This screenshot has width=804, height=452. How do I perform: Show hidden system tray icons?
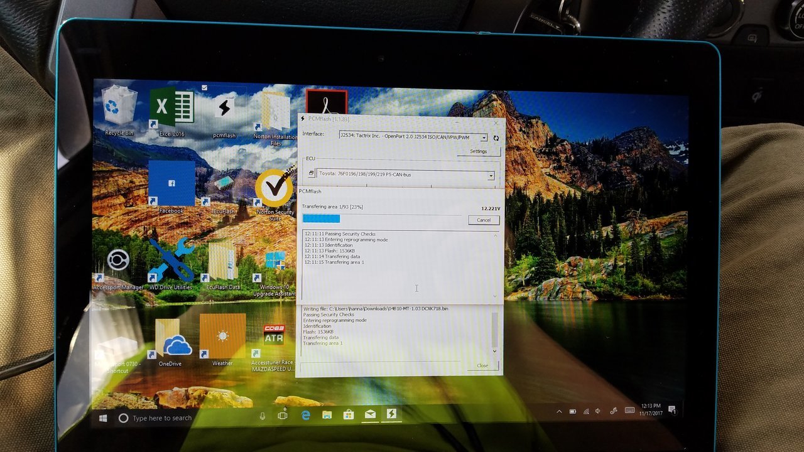[559, 412]
